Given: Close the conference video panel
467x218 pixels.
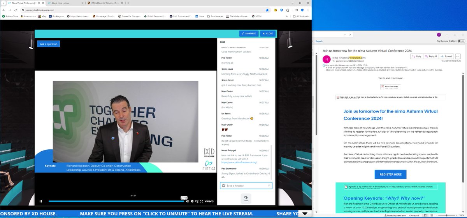Looking at the screenshot, I should 268,33.
